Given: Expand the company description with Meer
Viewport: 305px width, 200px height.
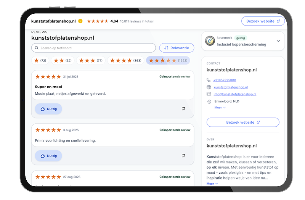Looking at the screenshot, I should (x=212, y=184).
